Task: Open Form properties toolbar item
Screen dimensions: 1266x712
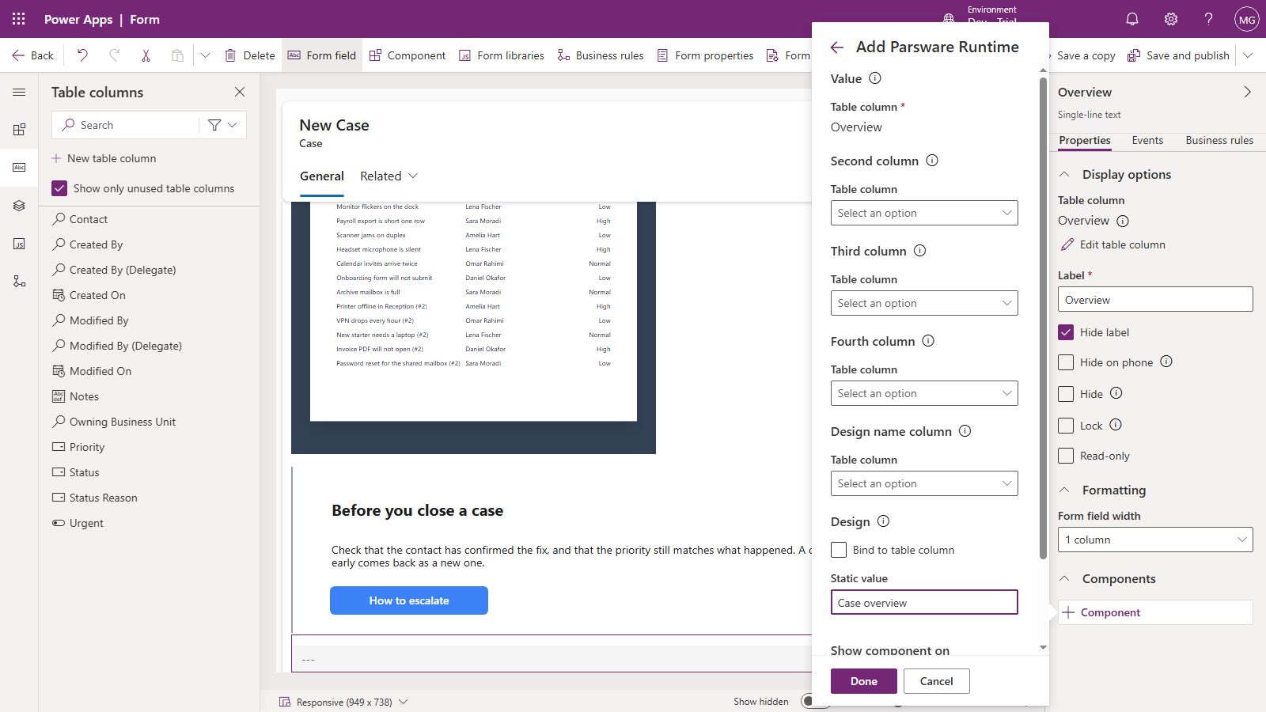Action: pos(705,55)
